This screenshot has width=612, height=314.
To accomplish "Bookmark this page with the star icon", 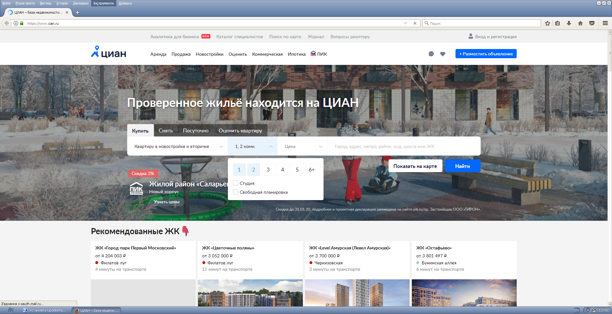I will click(x=547, y=23).
